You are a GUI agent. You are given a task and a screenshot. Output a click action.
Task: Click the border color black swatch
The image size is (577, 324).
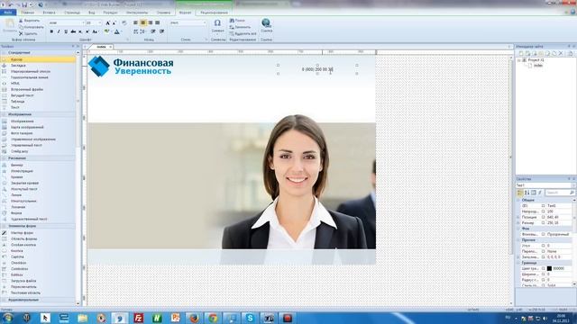(x=549, y=268)
